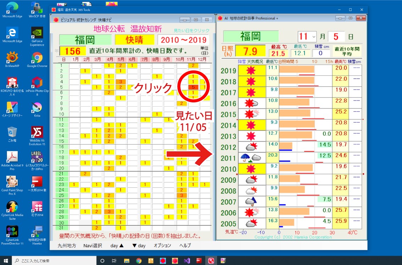
Task: Open the オプション menu
Action: point(162,245)
